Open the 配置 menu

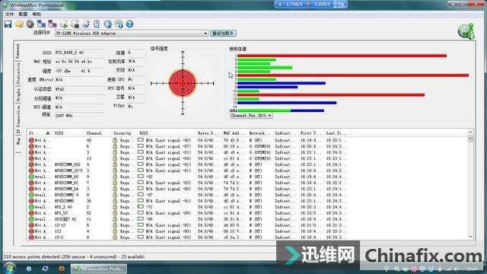(23, 14)
